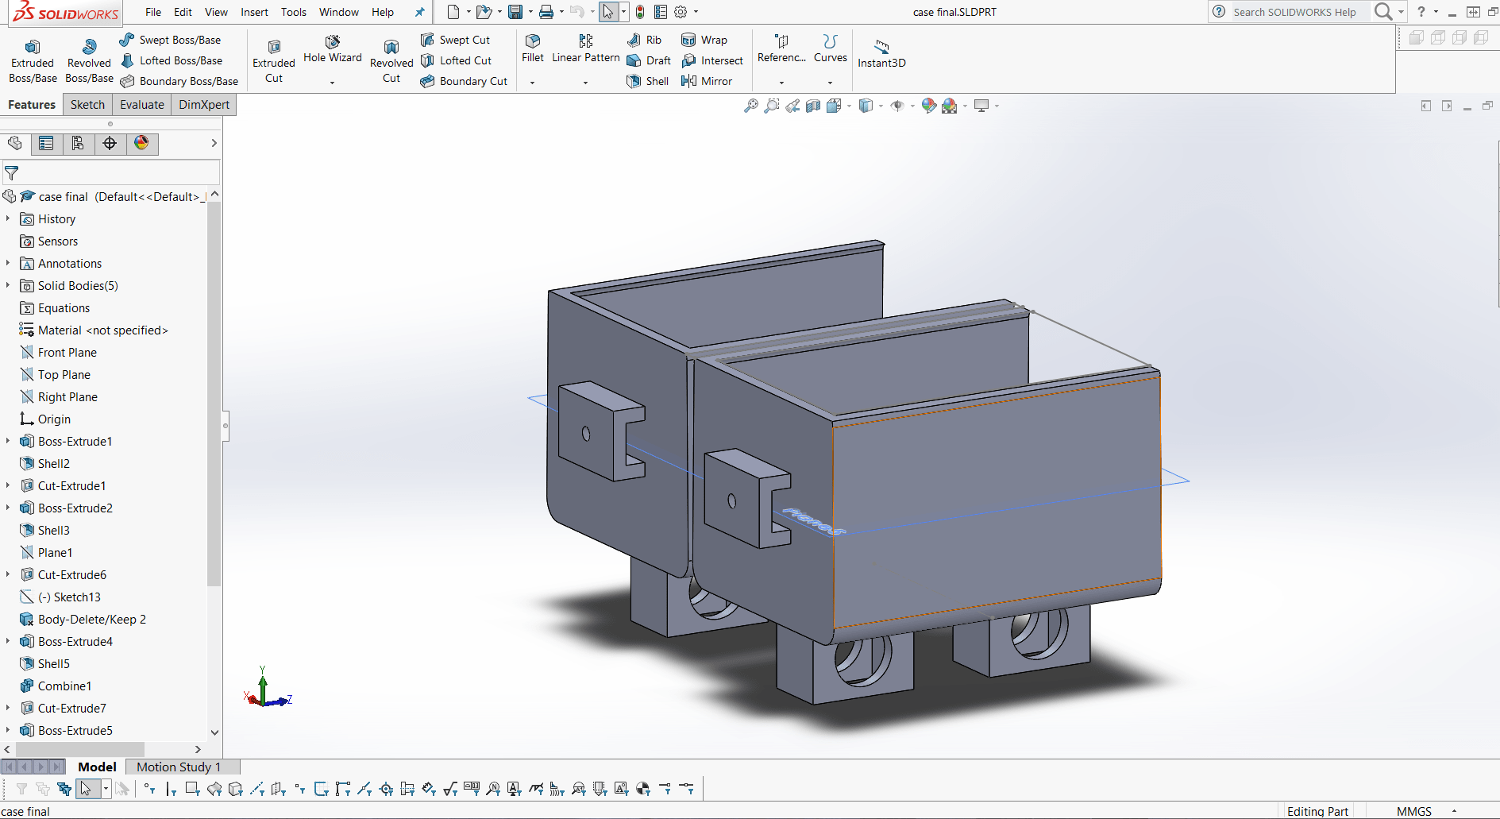1500x819 pixels.
Task: Click the Rebuild traffic light icon
Action: 640,12
